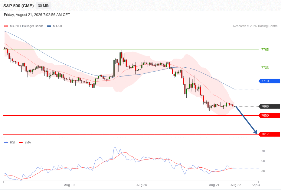This screenshot has height=190, width=281.
Task: Click the Aug 22 date axis label
Action: (x=236, y=185)
